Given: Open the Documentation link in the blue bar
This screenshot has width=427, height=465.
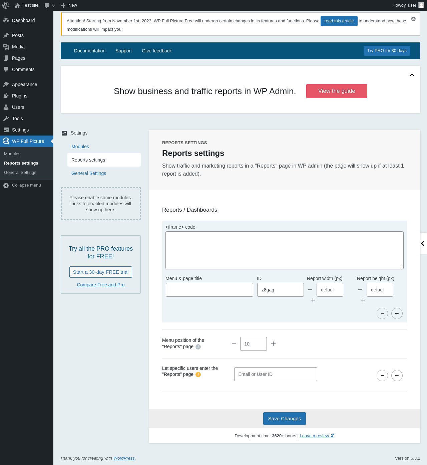Looking at the screenshot, I should tap(90, 51).
